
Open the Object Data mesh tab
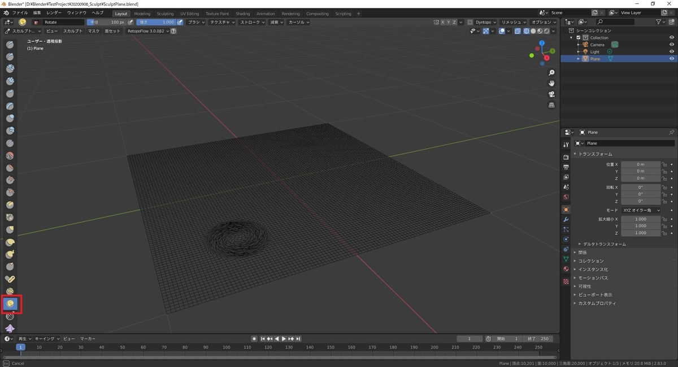coord(566,259)
